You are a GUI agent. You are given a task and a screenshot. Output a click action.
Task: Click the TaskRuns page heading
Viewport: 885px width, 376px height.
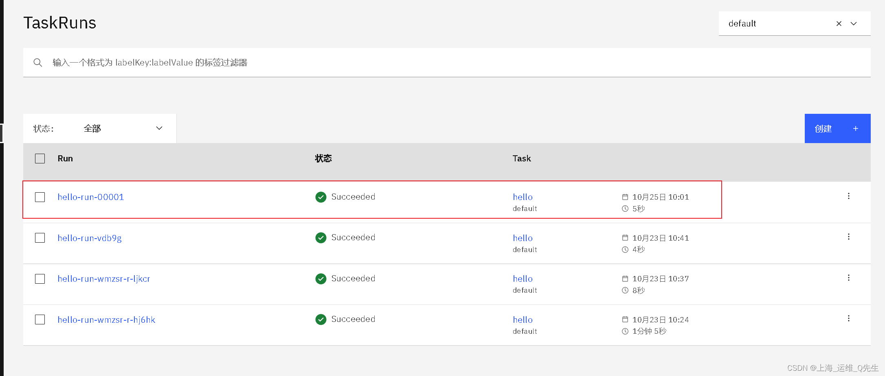(60, 23)
